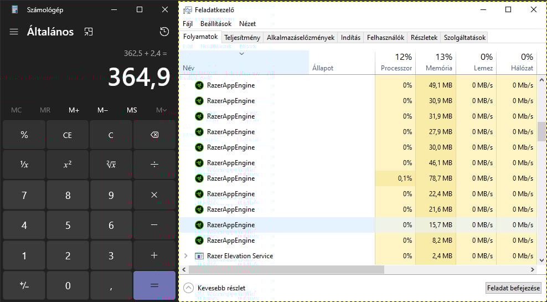The image size is (547, 302).
Task: Sort by the Memória column header
Action: click(x=439, y=63)
